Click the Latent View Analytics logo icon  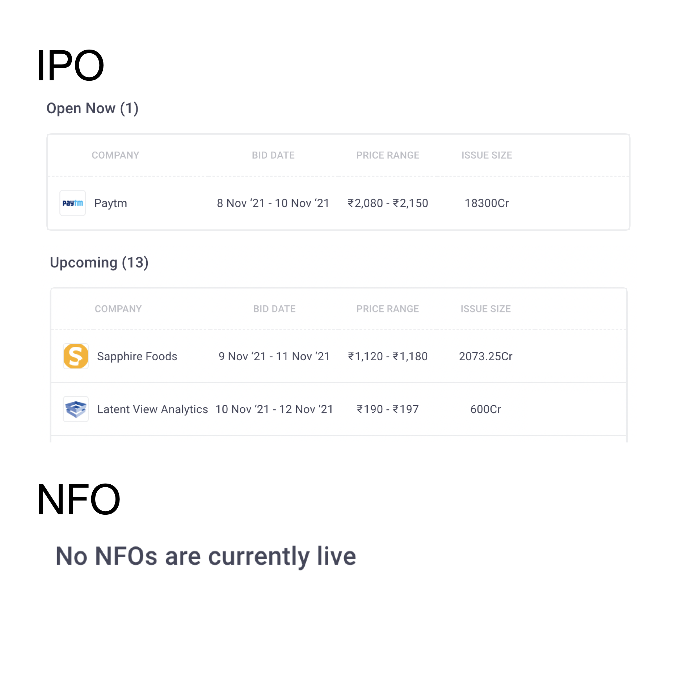pos(76,409)
